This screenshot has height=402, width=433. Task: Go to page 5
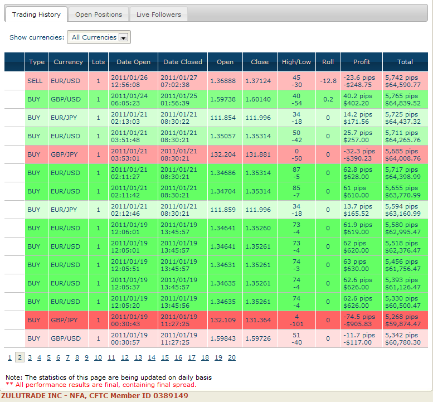(x=48, y=357)
